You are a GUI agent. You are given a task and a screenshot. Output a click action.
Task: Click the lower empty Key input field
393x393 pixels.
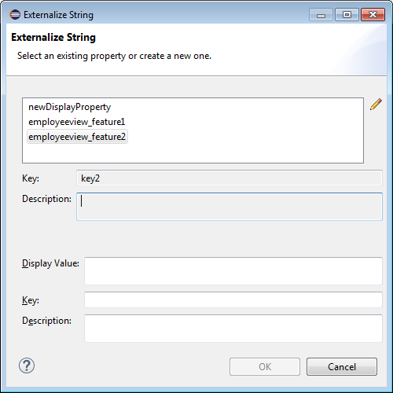(x=233, y=299)
